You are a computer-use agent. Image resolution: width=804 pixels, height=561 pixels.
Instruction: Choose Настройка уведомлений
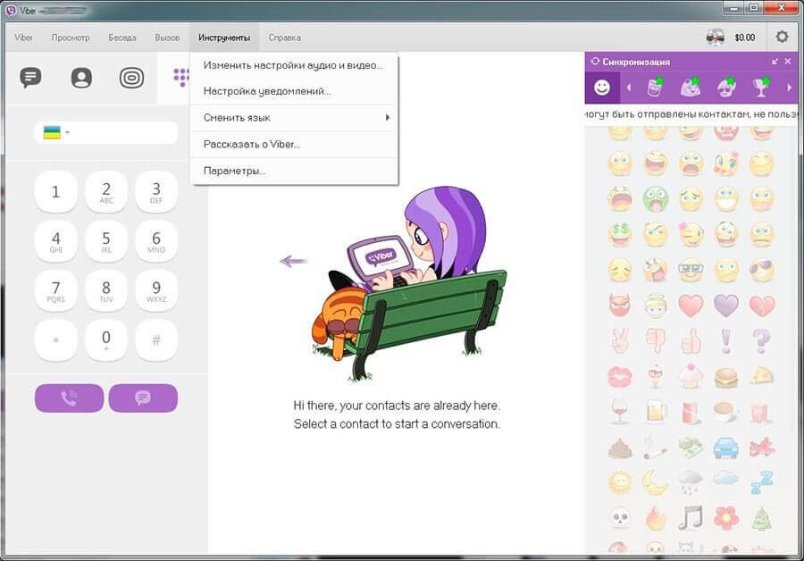(293, 91)
